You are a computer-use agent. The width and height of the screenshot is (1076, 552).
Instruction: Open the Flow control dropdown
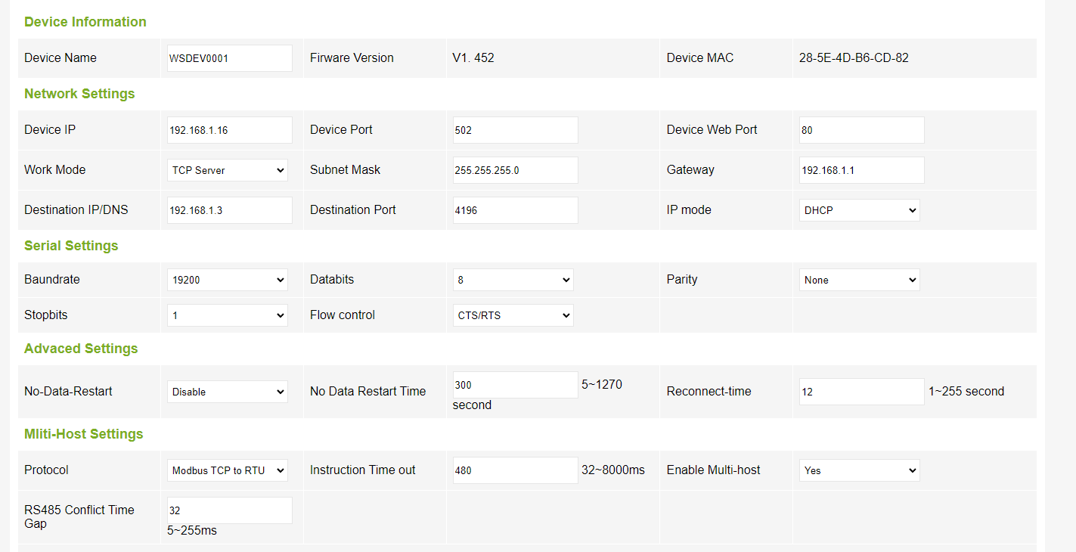513,315
